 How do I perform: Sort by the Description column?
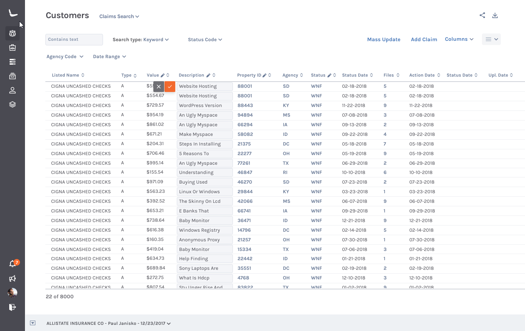[214, 75]
